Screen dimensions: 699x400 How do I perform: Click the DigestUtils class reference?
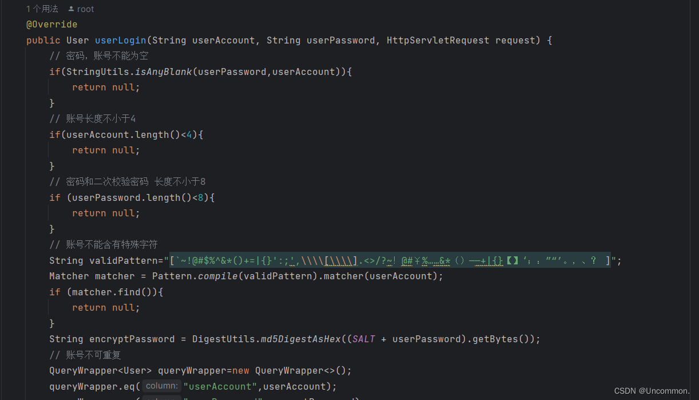[224, 339]
